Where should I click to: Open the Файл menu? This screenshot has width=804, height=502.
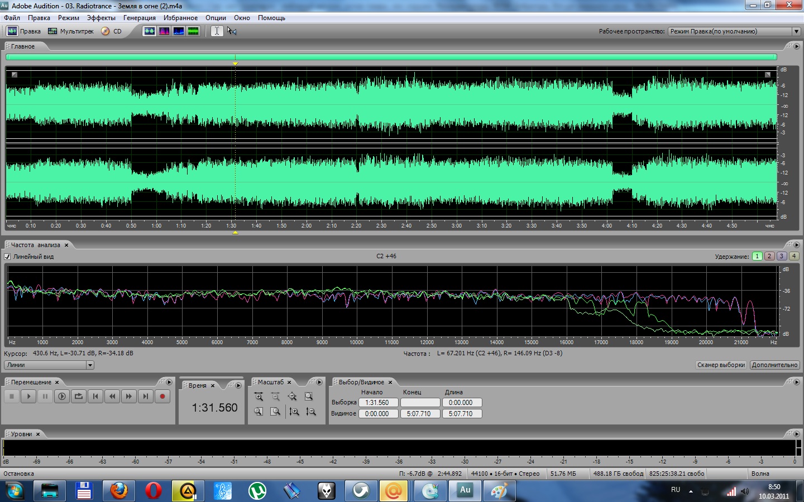pyautogui.click(x=12, y=18)
